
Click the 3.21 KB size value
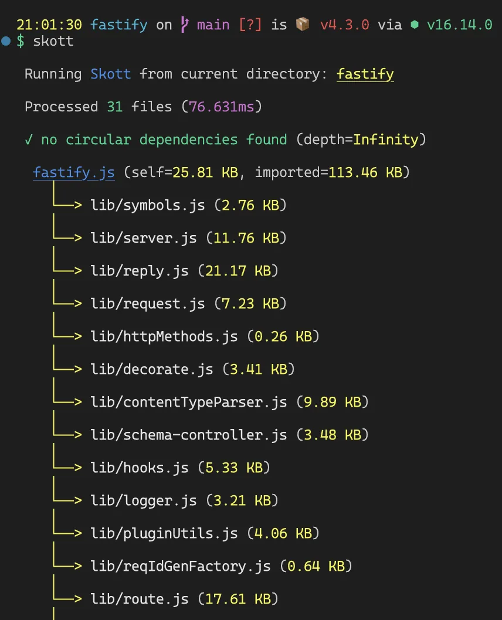coord(242,500)
